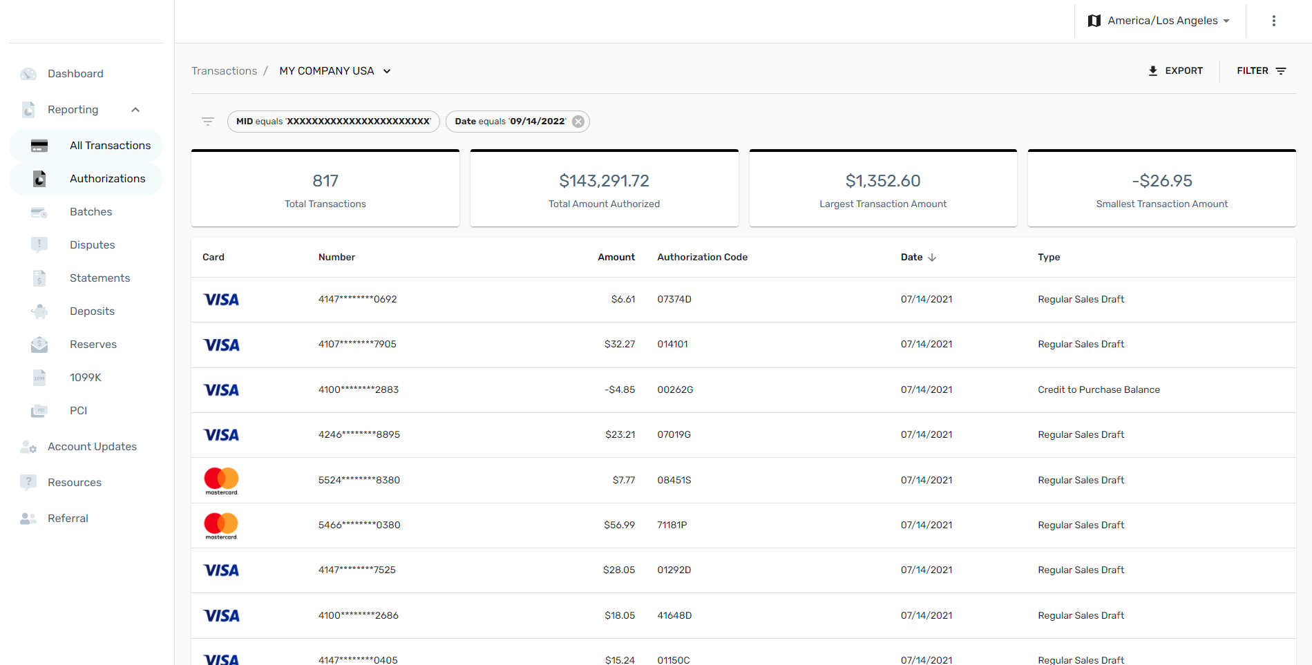Click the Date equals filter chip
The width and height of the screenshot is (1312, 665).
pos(517,122)
